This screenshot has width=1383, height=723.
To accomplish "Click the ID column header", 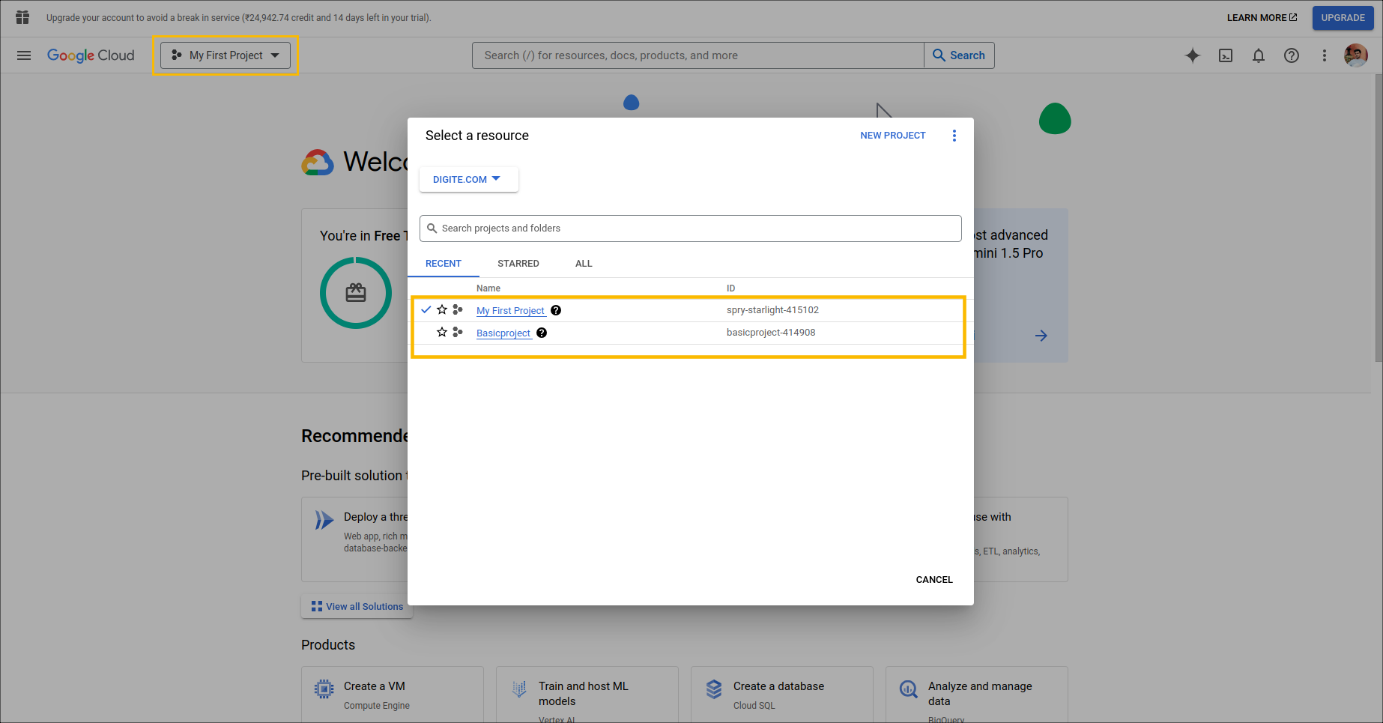I will click(x=730, y=288).
